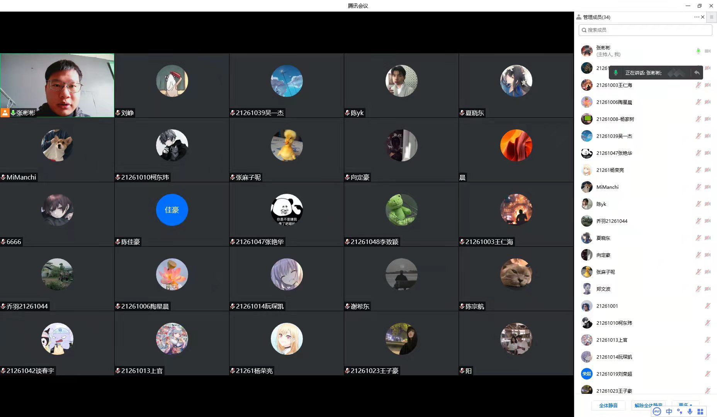Toggle 张彬彬's camera icon in member list
Image resolution: width=717 pixels, height=417 pixels.
click(708, 51)
